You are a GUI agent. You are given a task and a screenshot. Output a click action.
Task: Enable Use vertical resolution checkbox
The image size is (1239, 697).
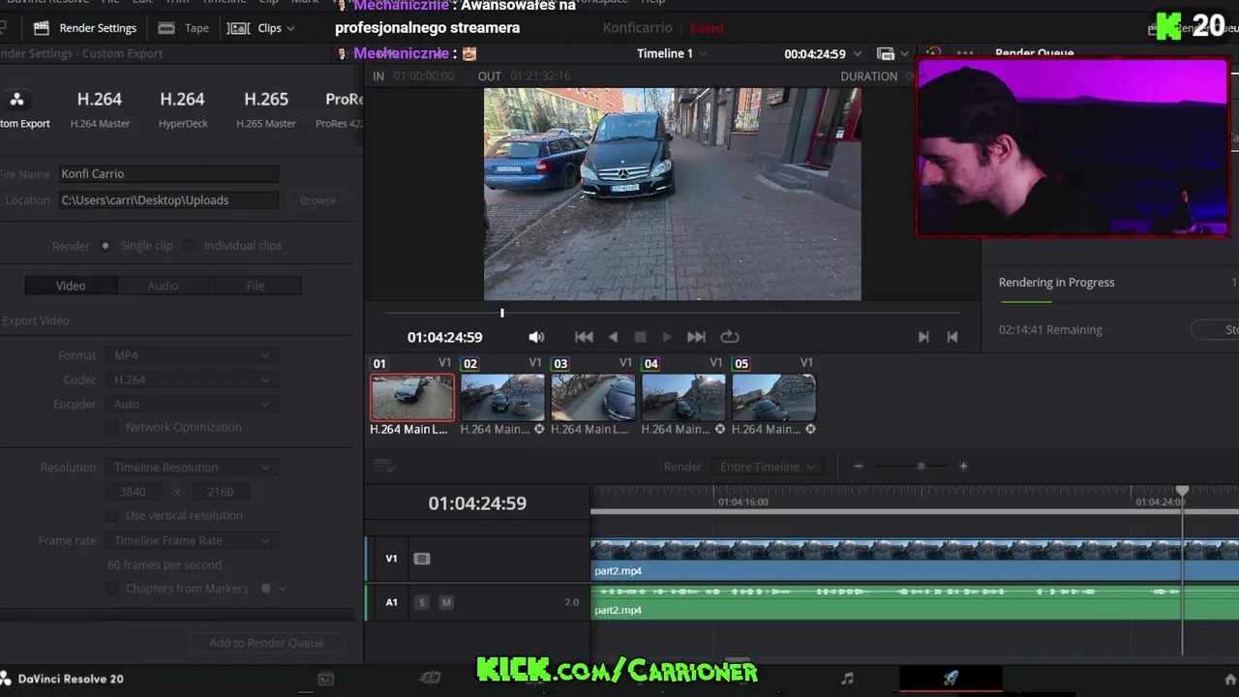click(112, 516)
